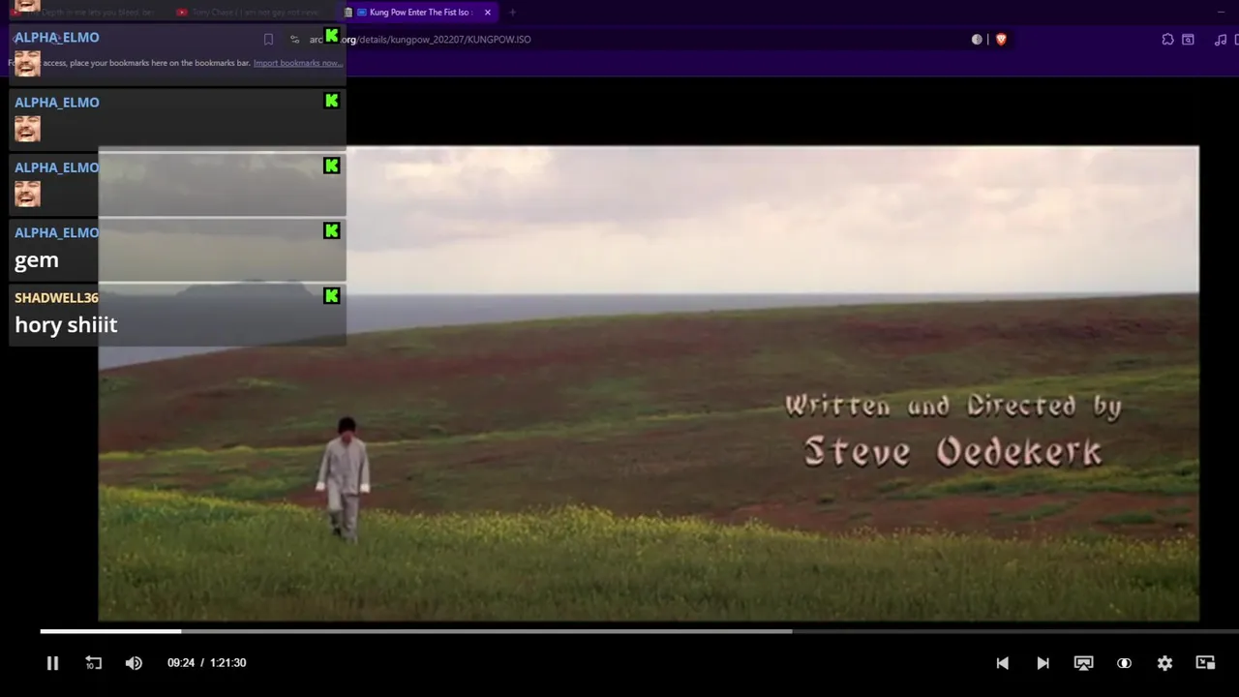
Task: Click the Brave Shields lion icon
Action: tap(1001, 40)
